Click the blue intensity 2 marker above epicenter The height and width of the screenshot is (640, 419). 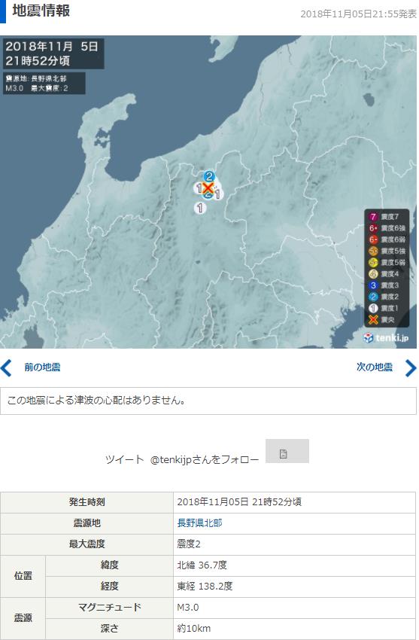[208, 176]
